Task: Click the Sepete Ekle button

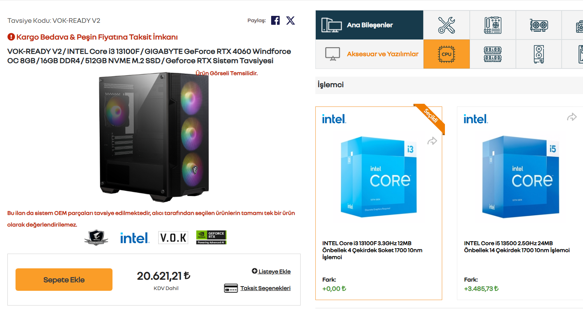Action: point(64,280)
